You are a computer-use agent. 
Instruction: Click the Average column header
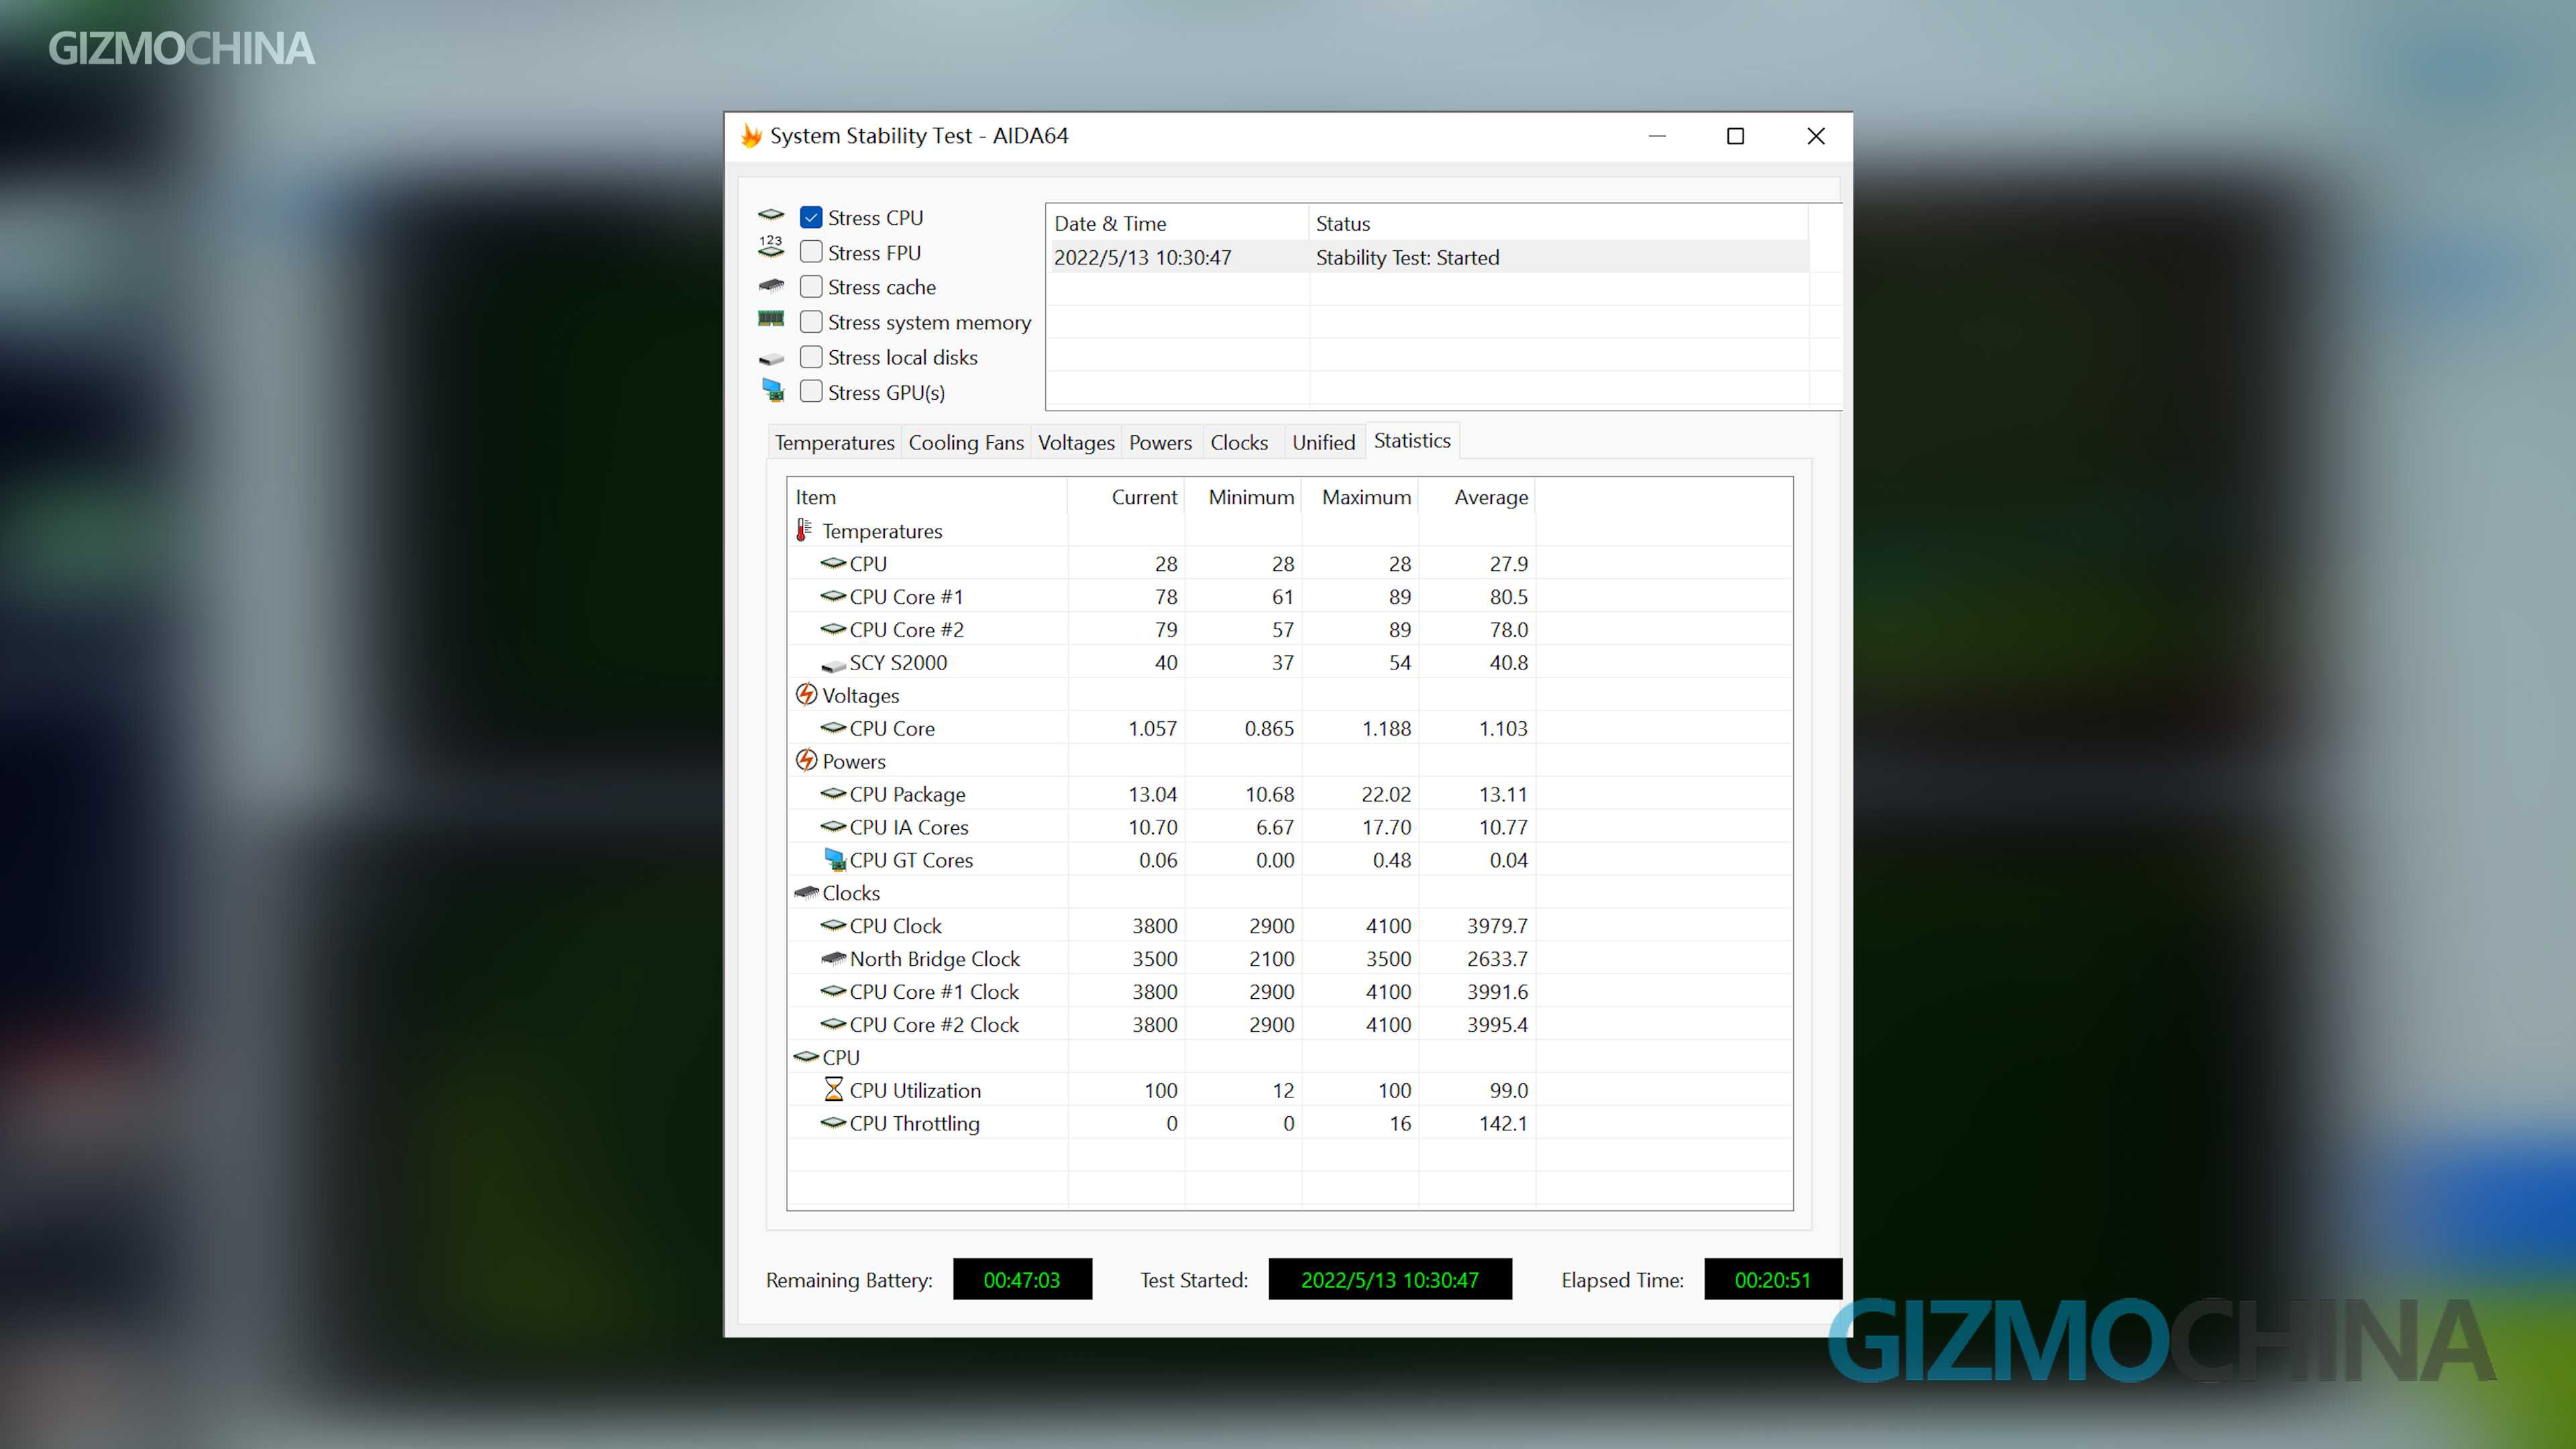point(1490,497)
